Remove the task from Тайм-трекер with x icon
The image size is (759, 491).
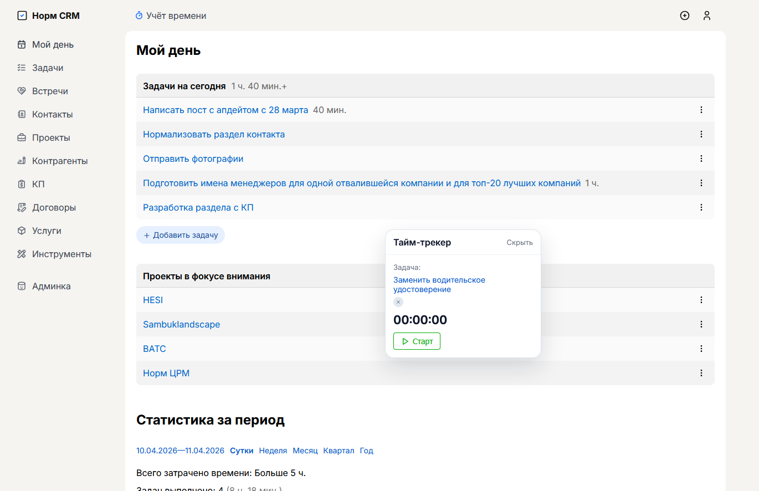click(398, 302)
